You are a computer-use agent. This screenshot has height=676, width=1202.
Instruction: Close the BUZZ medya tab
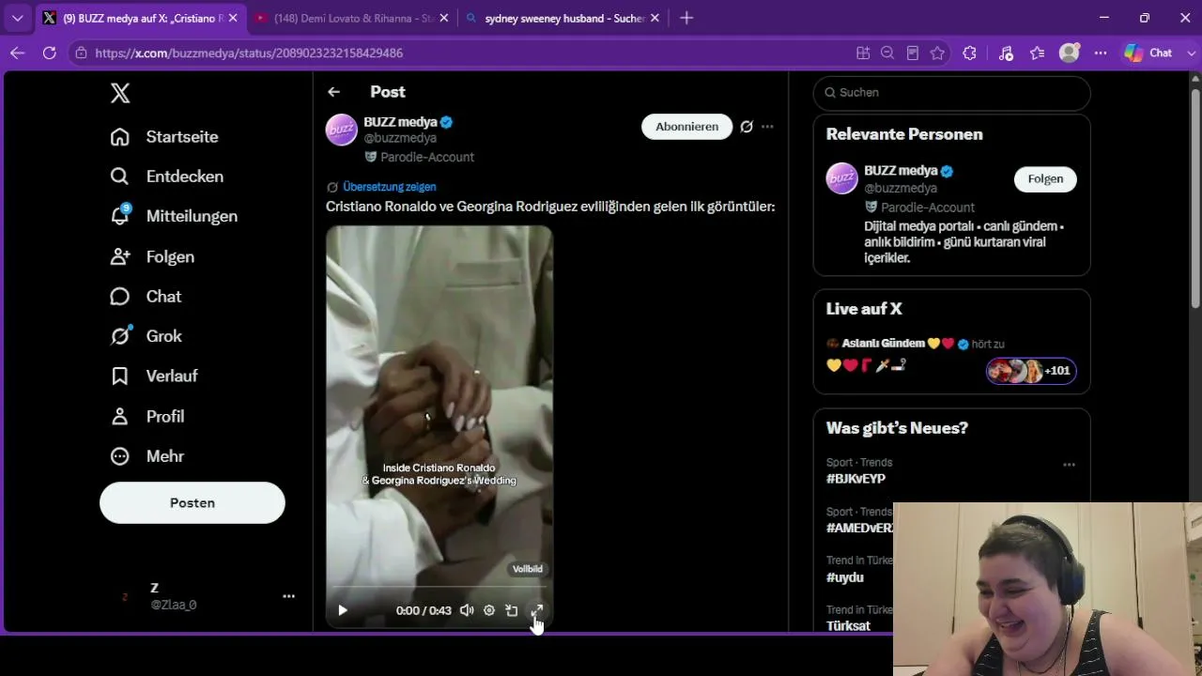[x=233, y=18]
